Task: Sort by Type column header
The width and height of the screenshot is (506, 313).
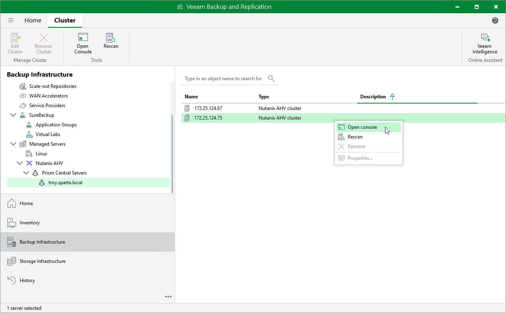Action: pyautogui.click(x=264, y=97)
